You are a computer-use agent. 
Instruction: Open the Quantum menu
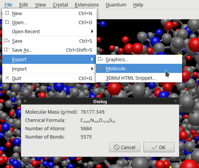click(x=116, y=5)
